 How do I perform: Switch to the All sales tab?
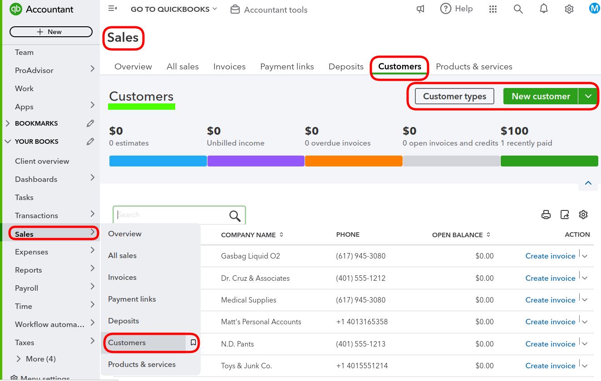pyautogui.click(x=182, y=67)
